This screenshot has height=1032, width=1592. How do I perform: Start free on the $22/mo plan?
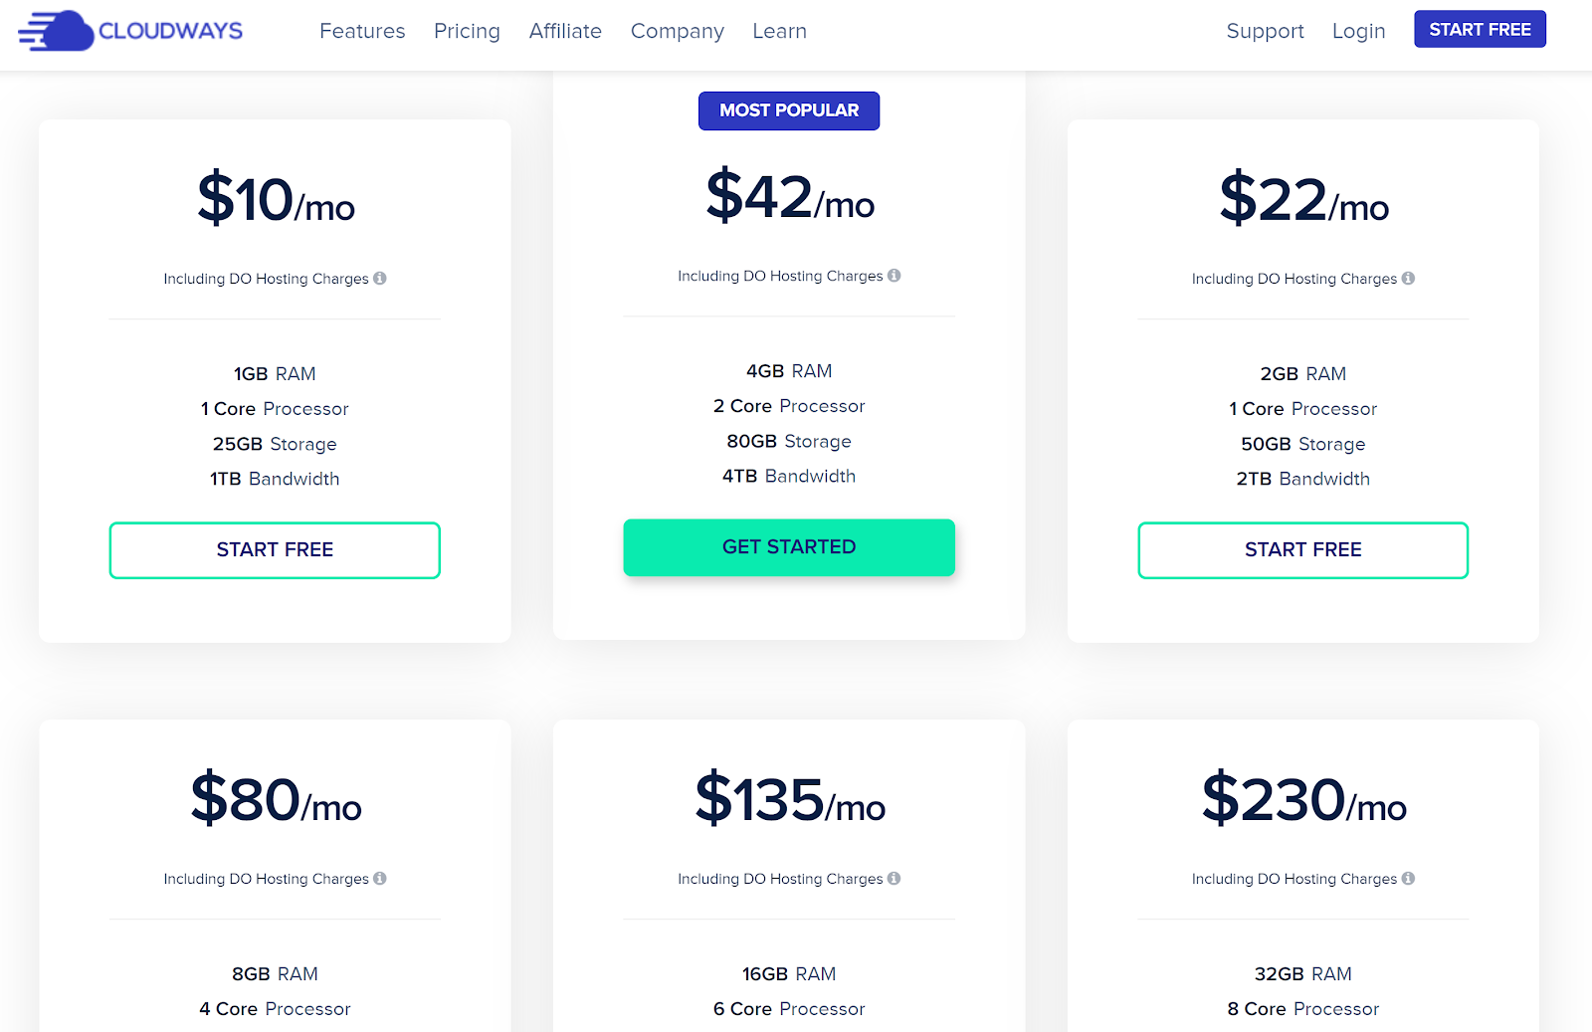coord(1303,550)
